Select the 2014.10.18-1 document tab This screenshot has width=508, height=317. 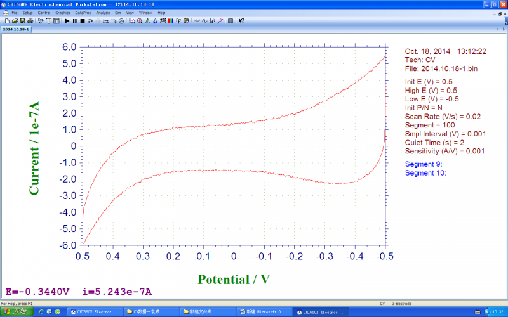tap(16, 29)
